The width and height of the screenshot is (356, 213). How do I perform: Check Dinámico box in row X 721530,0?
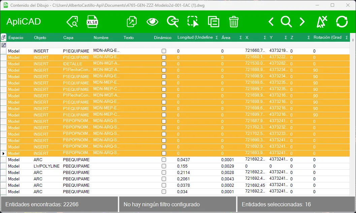[164, 64]
